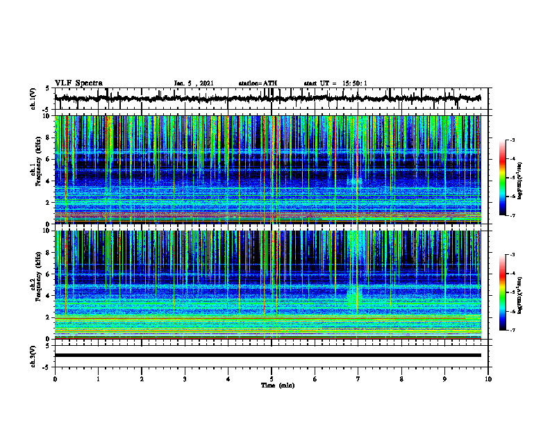Click the time axis '4' minute tick label
The image size is (550, 425).
click(x=228, y=379)
